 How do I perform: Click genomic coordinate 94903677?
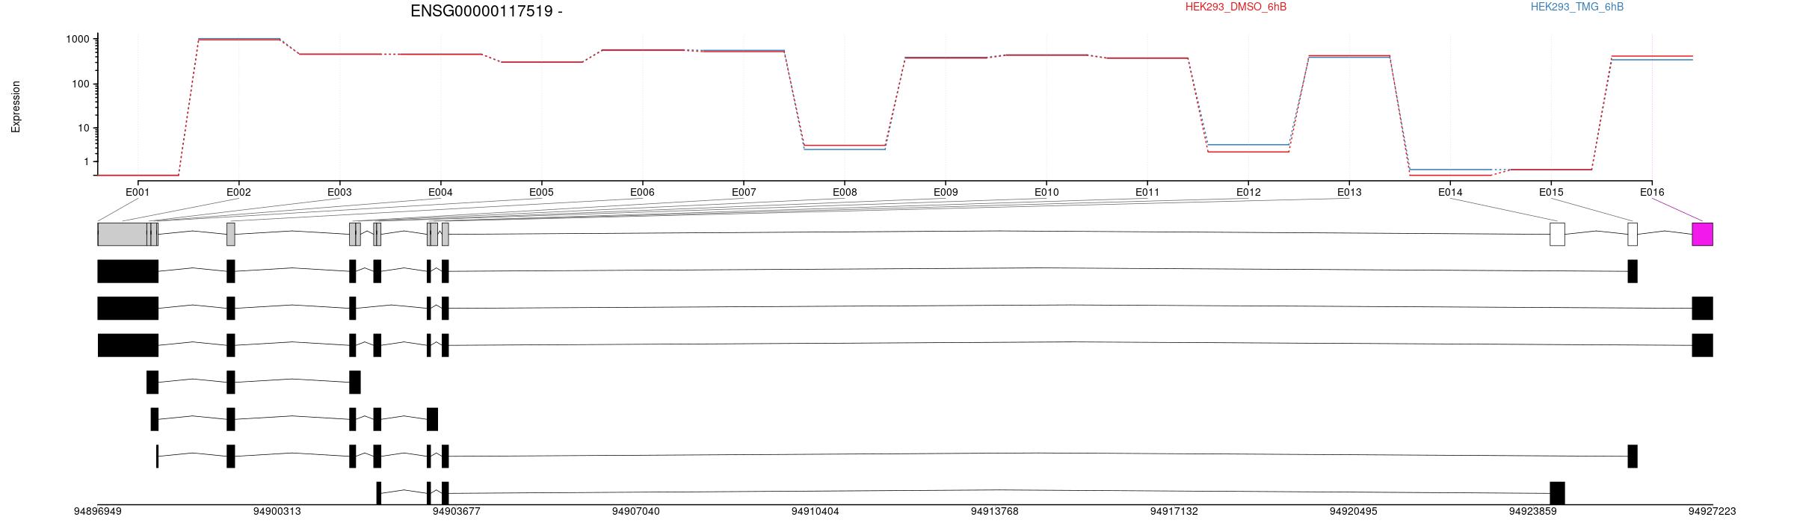pyautogui.click(x=456, y=512)
